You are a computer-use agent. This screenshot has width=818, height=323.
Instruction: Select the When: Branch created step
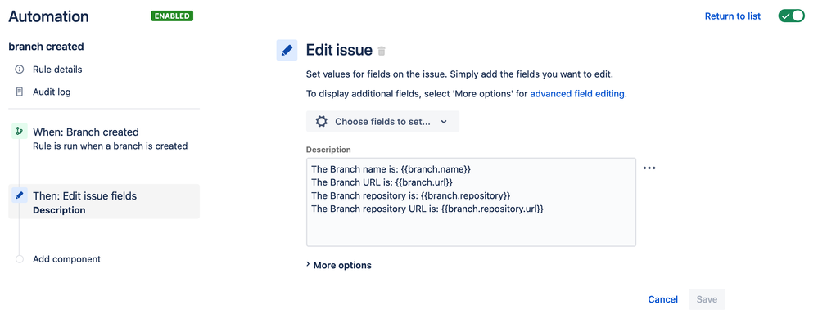(x=104, y=138)
